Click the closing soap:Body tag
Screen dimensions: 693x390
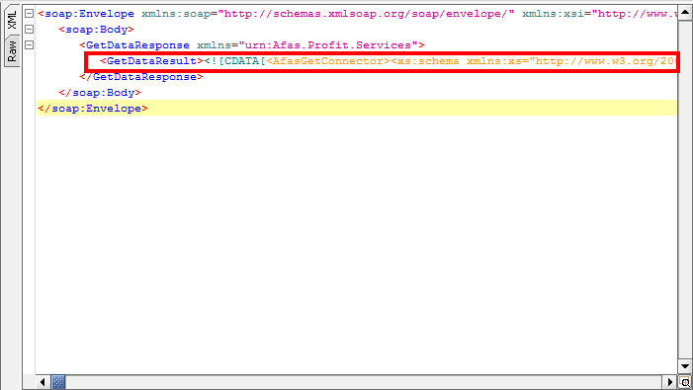click(100, 93)
